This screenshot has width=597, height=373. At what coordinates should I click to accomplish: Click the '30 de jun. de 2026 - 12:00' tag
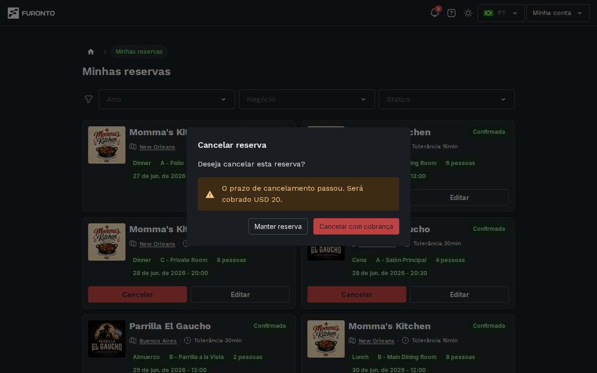[389, 370]
